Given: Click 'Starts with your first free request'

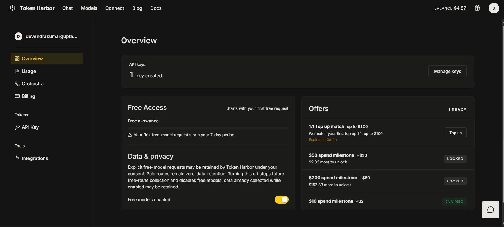Looking at the screenshot, I should coord(258,108).
